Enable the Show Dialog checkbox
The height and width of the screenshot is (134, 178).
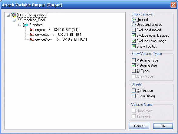coord(133,96)
